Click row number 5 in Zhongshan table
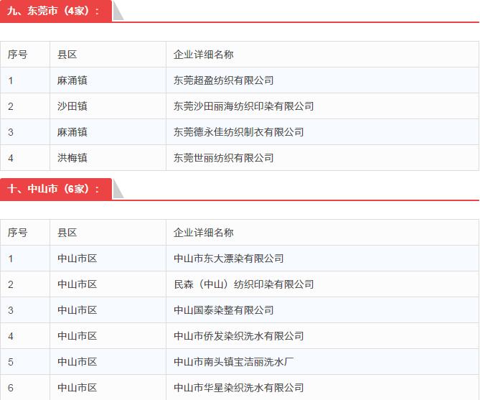The height and width of the screenshot is (400, 480). click(x=11, y=362)
